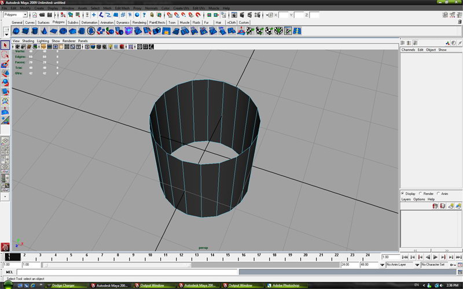Switch to the Surfaces shelf tab
Image resolution: width=463 pixels, height=289 pixels.
[x=43, y=23]
